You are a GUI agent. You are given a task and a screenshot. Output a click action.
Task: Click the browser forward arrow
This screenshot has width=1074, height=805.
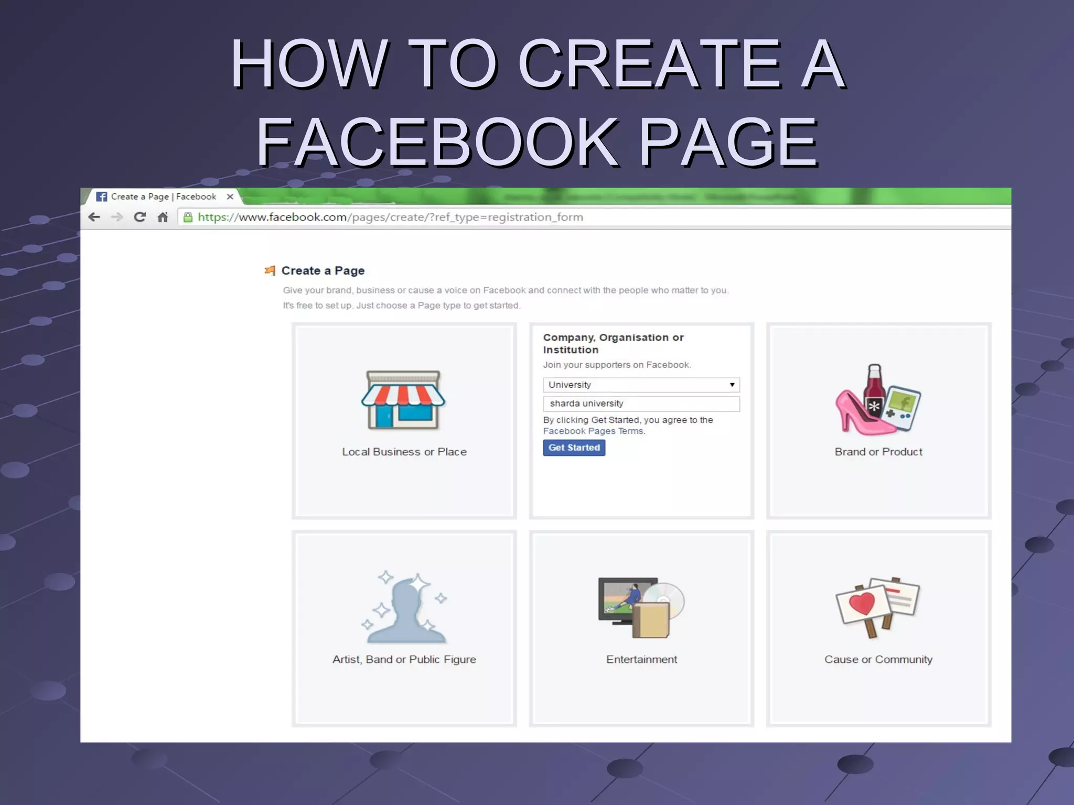tap(116, 217)
